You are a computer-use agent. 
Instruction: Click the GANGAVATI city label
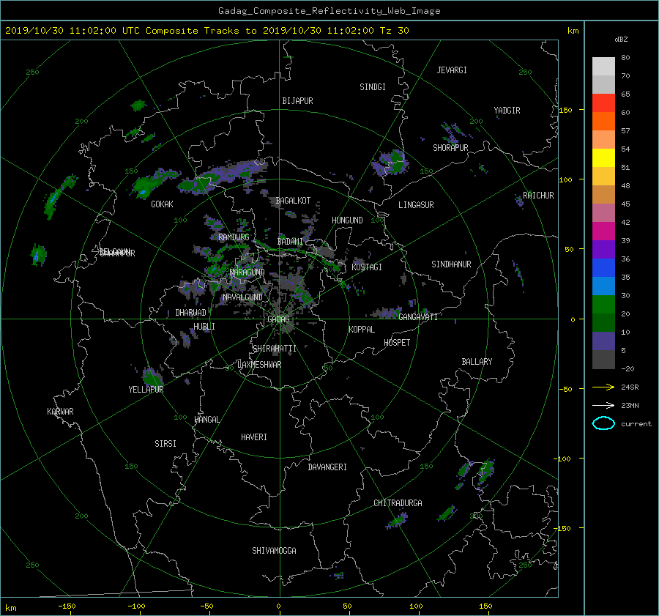click(x=418, y=316)
